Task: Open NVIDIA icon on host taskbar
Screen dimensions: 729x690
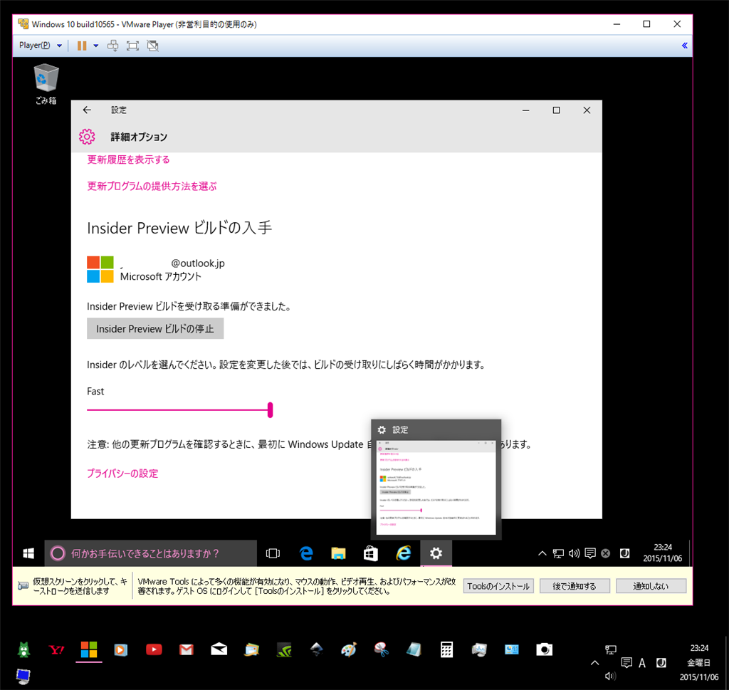Action: click(284, 649)
